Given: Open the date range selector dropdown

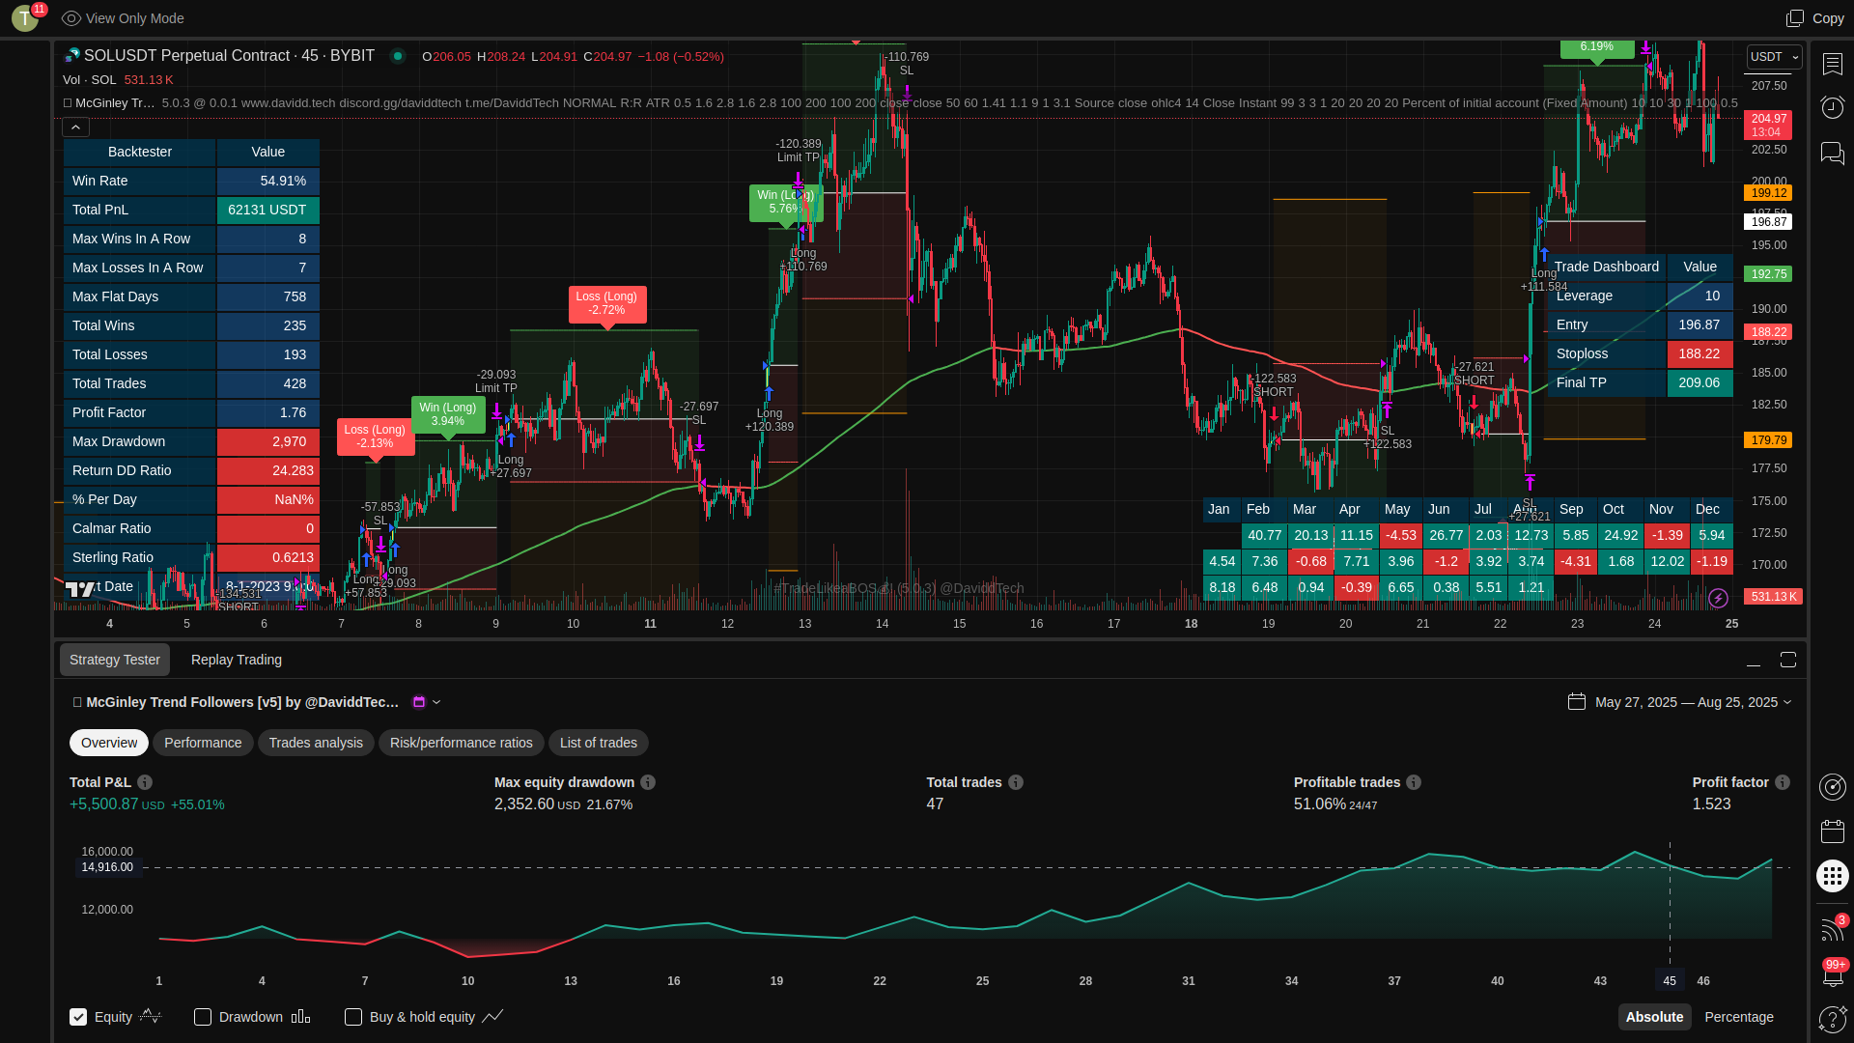Looking at the screenshot, I should tap(1695, 702).
